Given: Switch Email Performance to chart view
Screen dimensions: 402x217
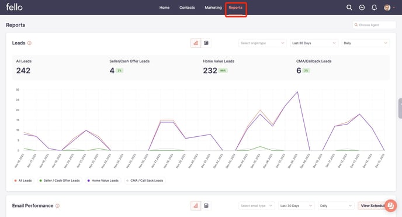Looking at the screenshot, I should click(x=196, y=206).
